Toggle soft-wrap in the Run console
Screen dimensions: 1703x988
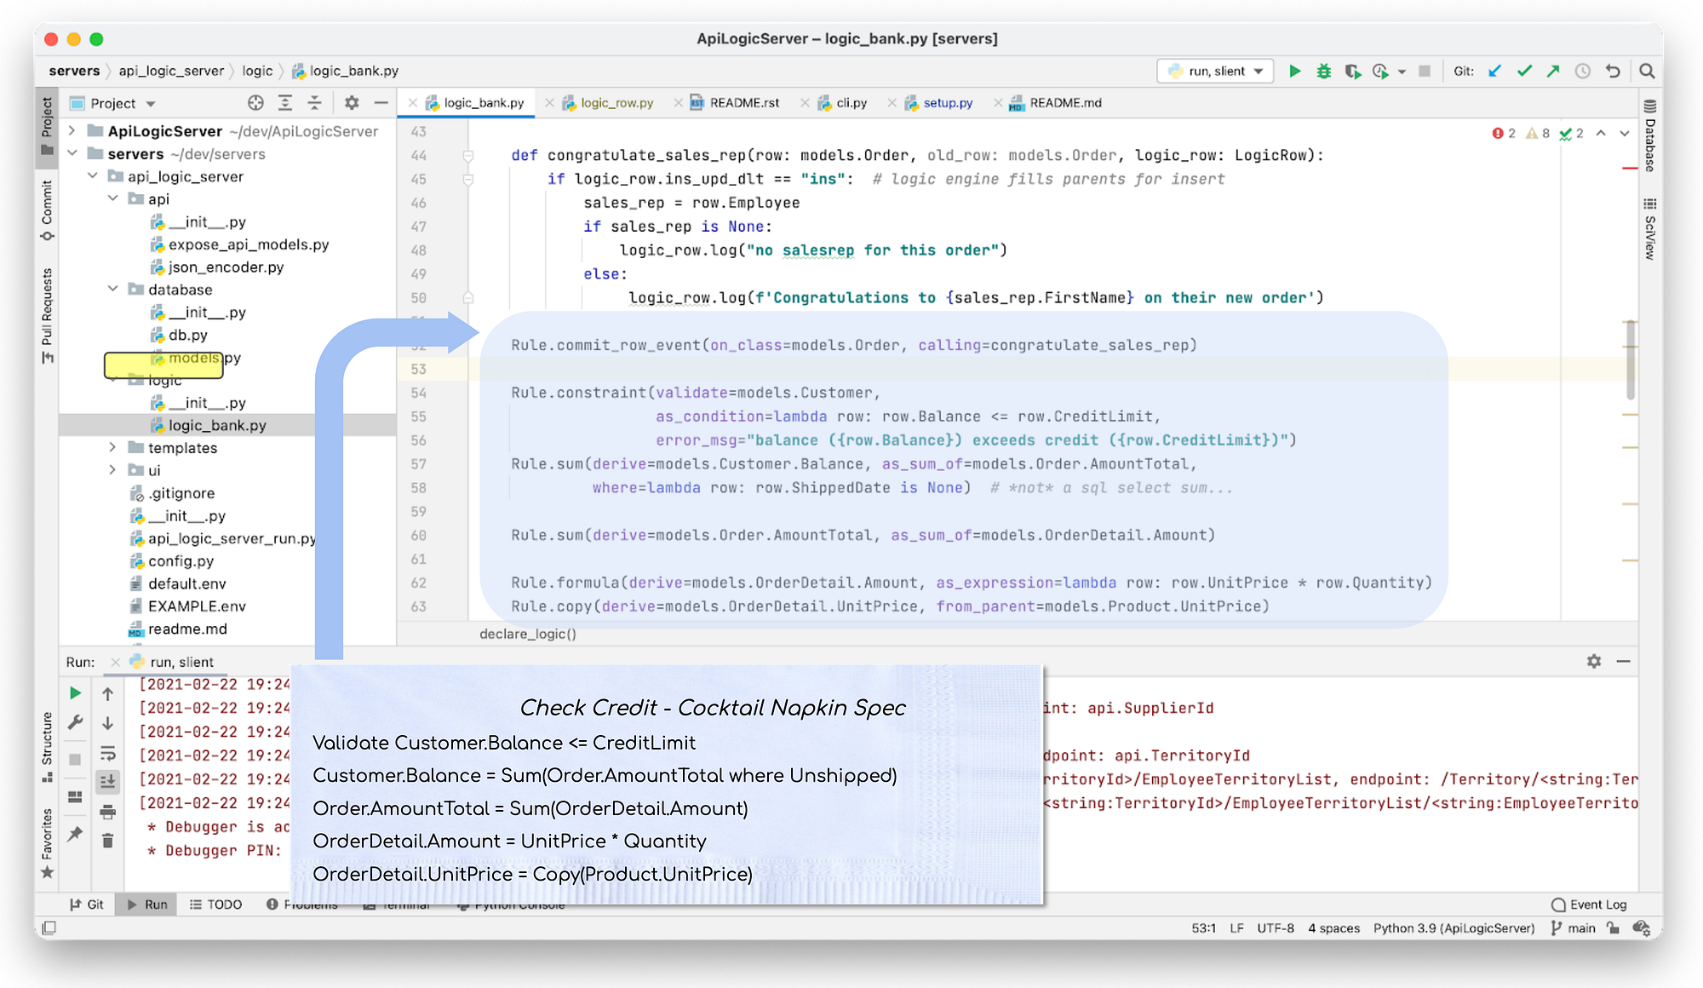coord(108,752)
